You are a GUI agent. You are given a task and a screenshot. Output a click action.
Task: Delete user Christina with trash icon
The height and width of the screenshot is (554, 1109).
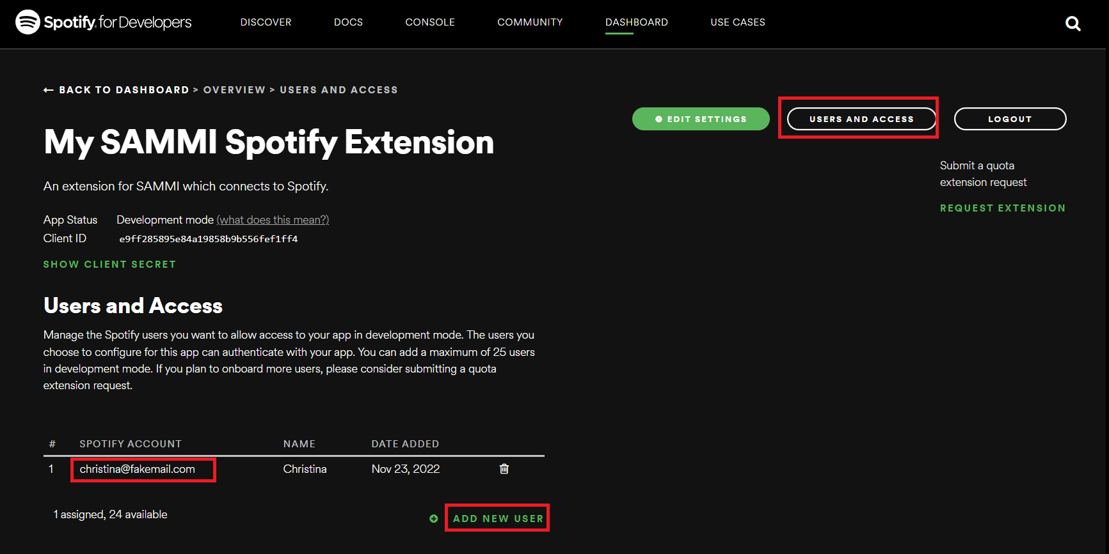(504, 469)
